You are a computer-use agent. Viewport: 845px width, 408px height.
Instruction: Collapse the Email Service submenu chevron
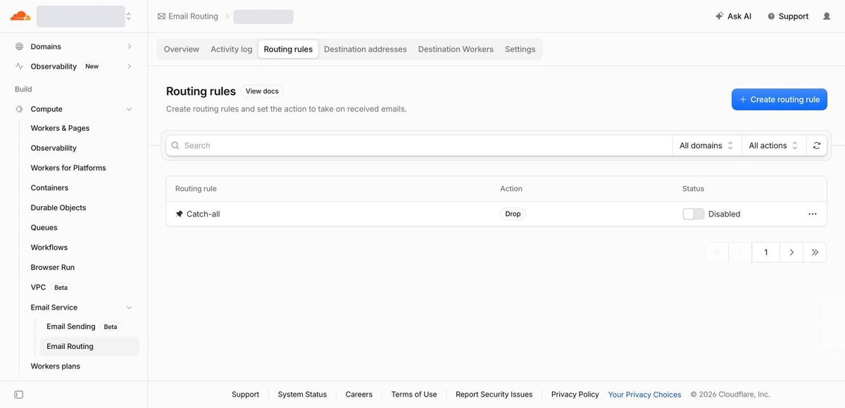[129, 307]
